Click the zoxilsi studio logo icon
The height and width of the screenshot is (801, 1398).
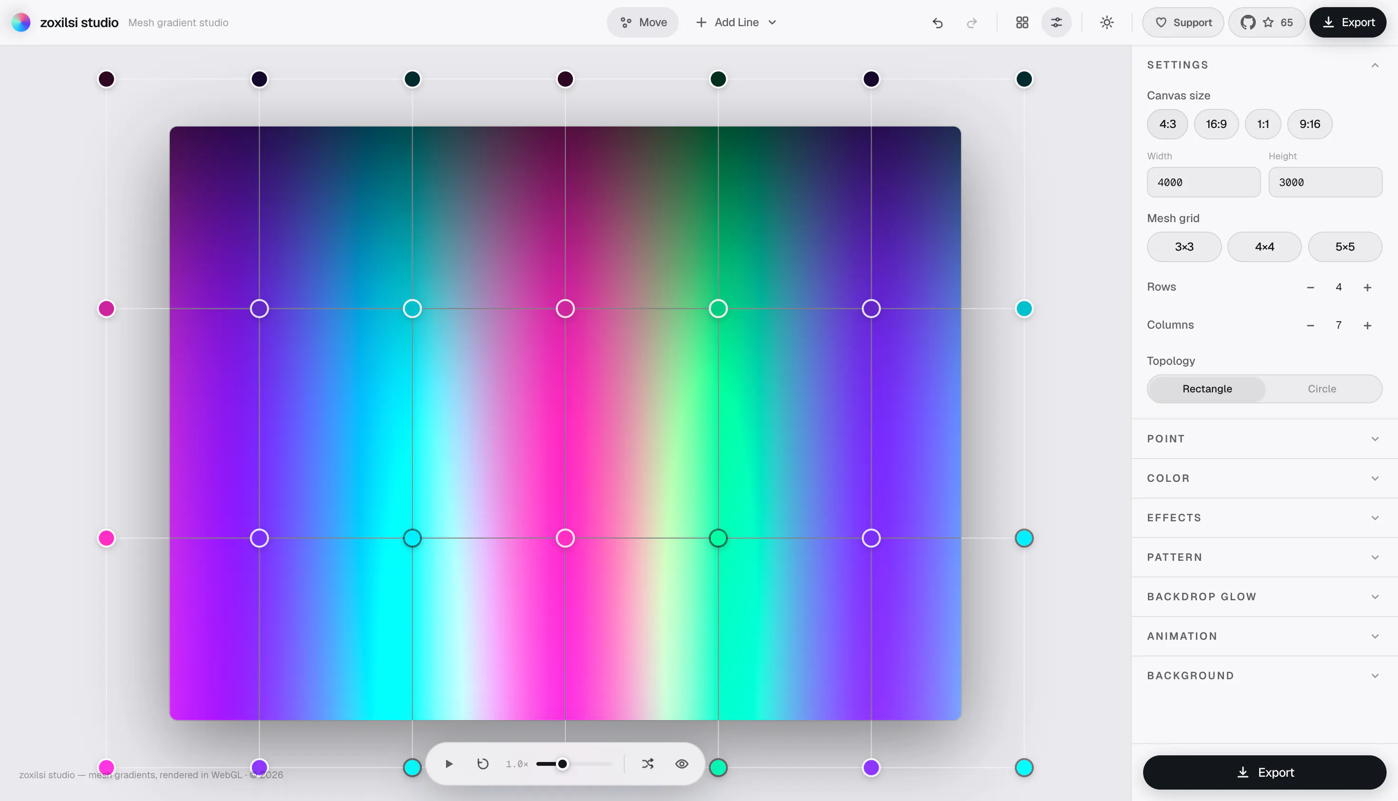(x=21, y=22)
